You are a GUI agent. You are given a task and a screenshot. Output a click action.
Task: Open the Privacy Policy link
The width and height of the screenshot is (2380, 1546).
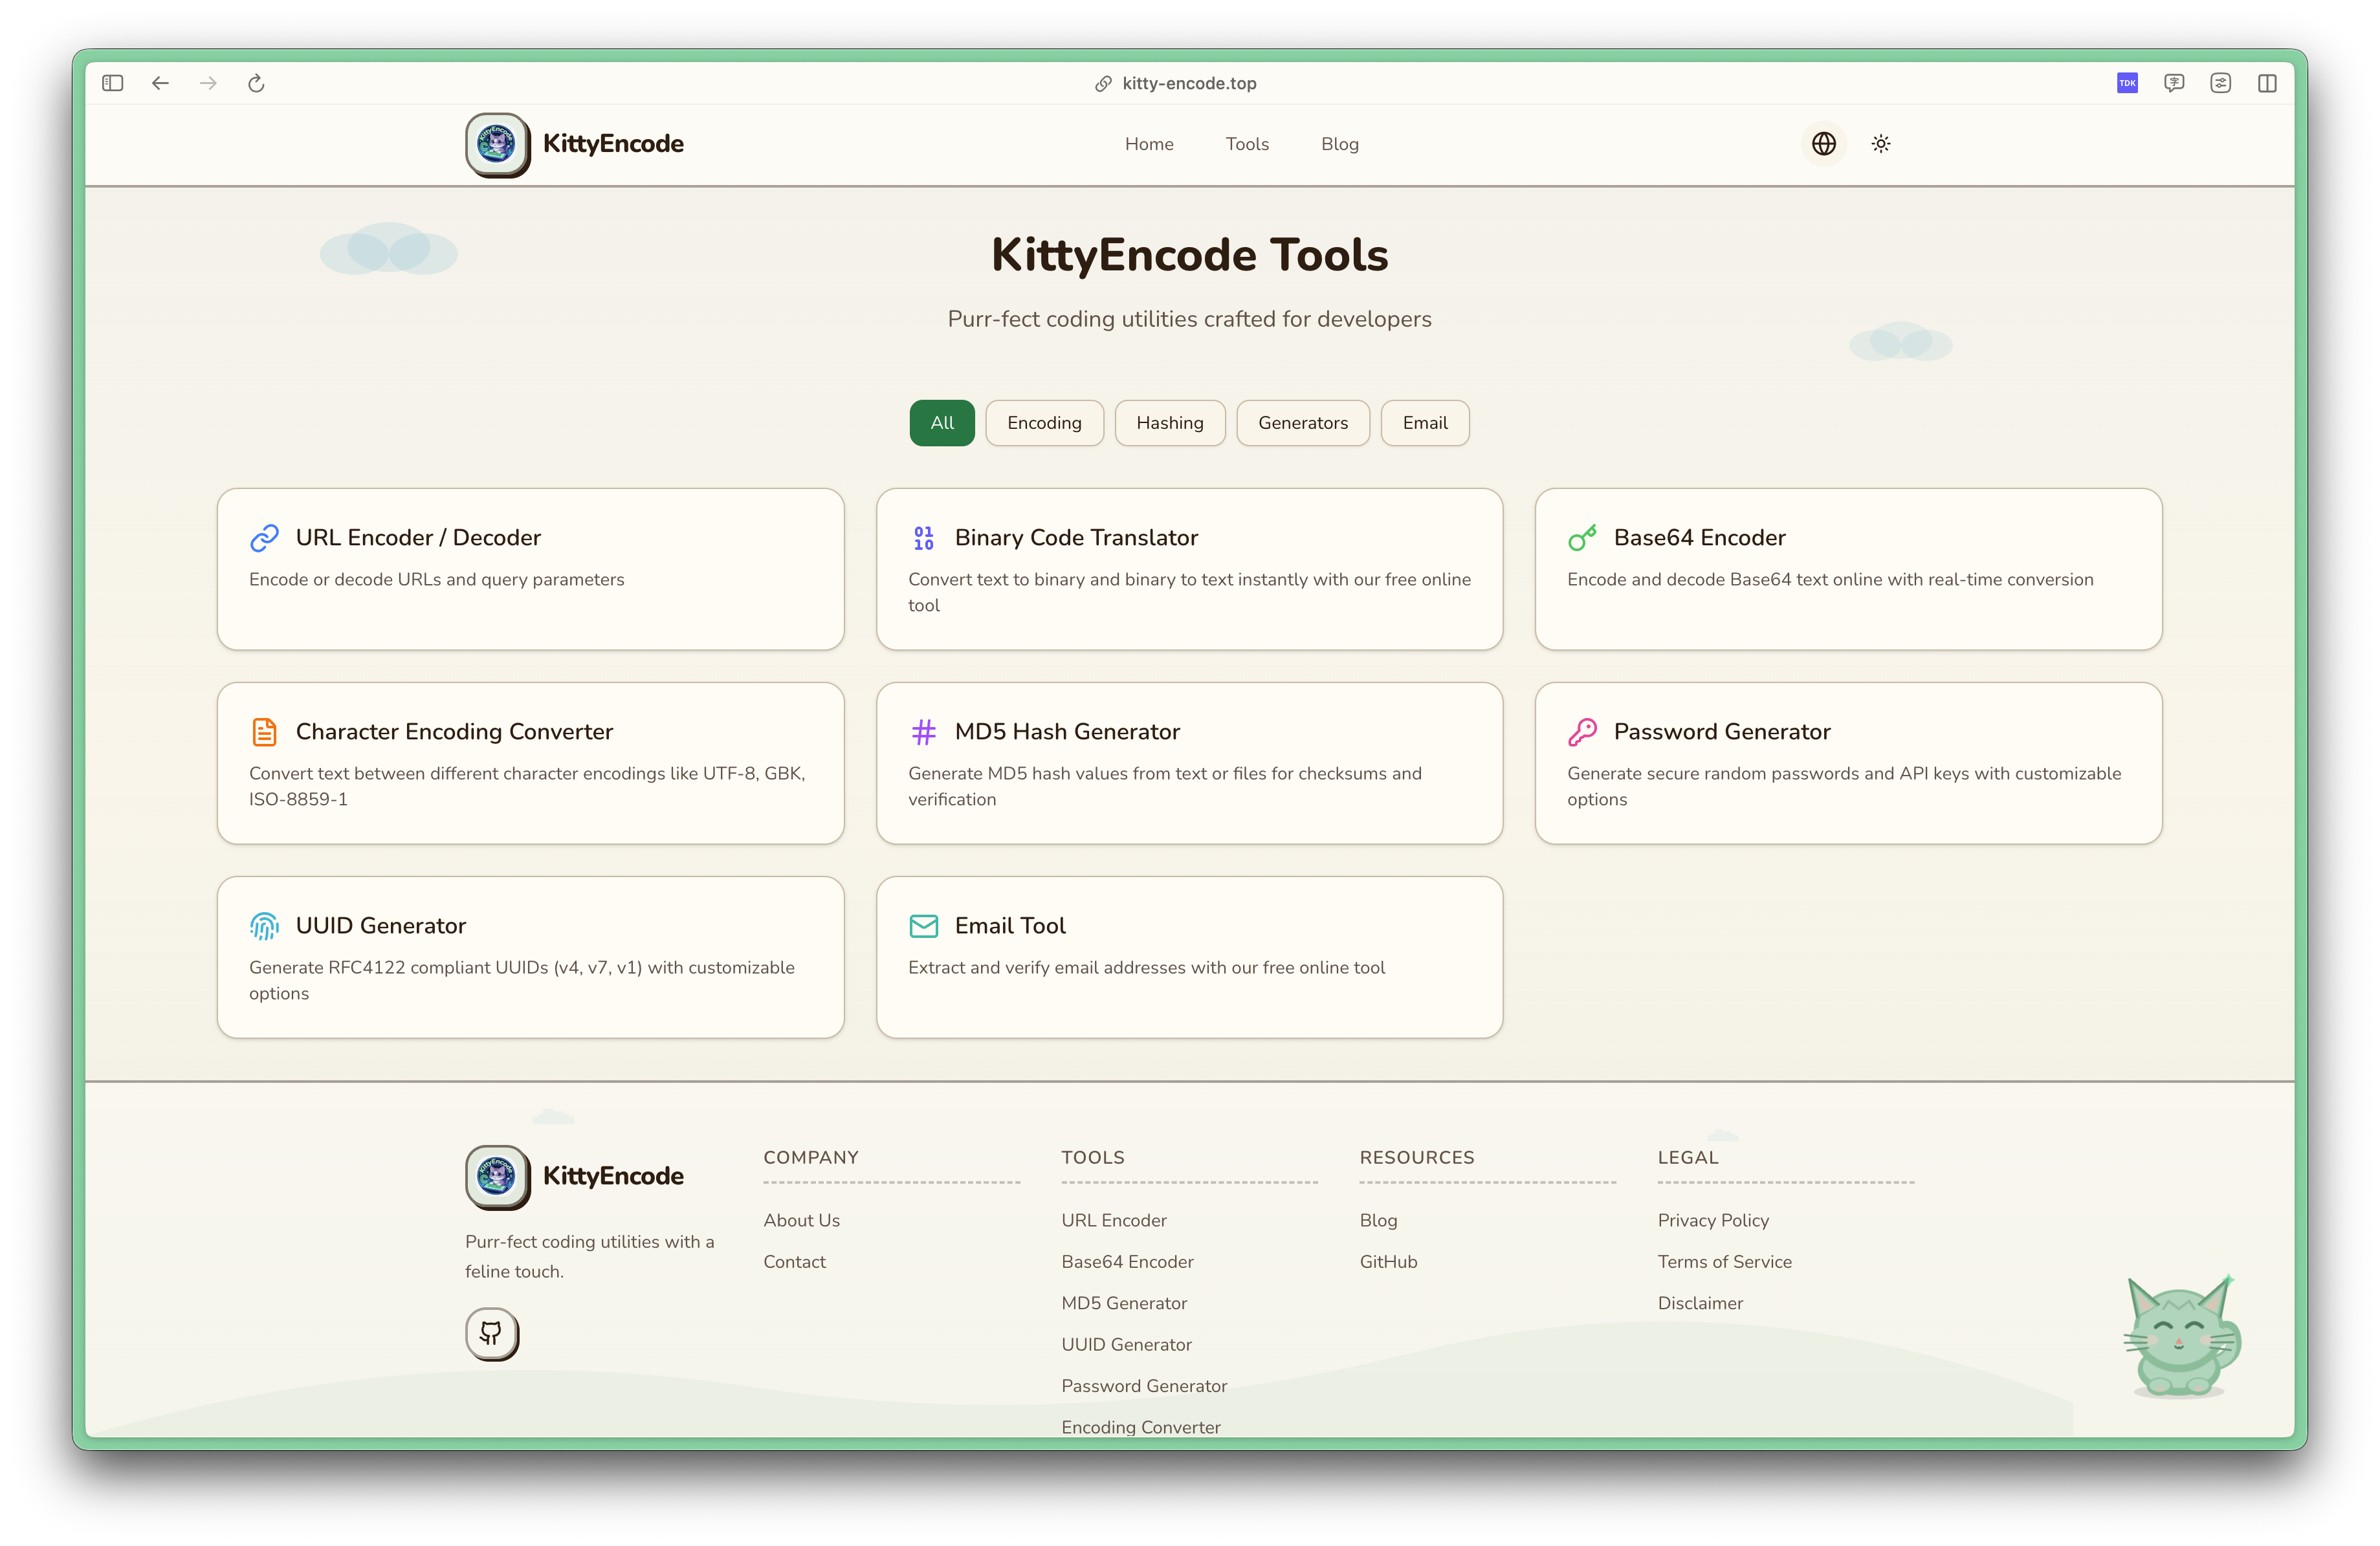click(1712, 1220)
